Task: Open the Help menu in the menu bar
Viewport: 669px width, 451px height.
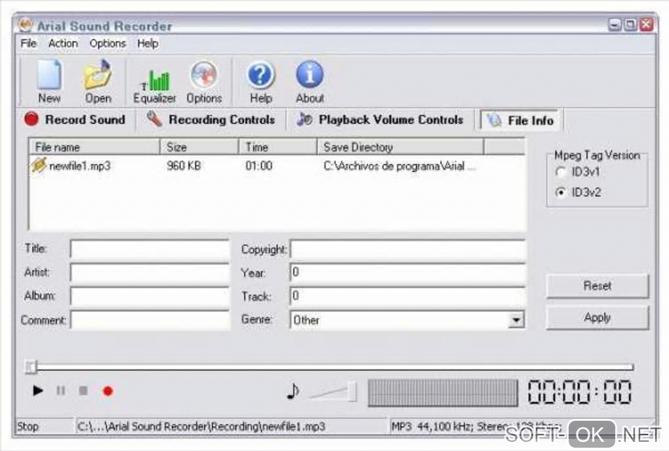Action: click(x=148, y=43)
